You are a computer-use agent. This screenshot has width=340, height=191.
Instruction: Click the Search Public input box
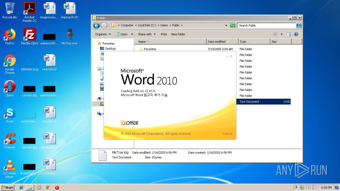[x=266, y=25]
